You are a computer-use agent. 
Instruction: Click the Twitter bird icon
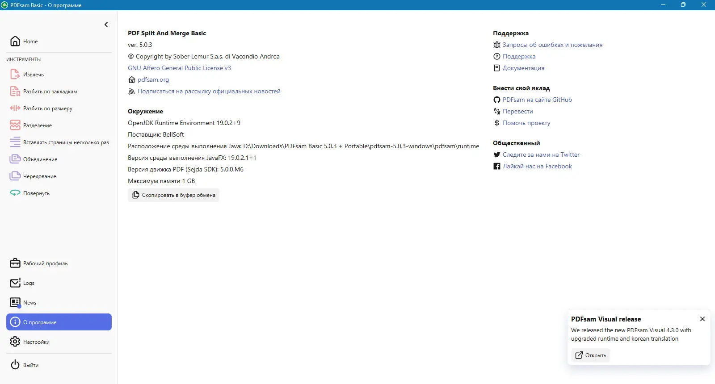click(x=496, y=154)
